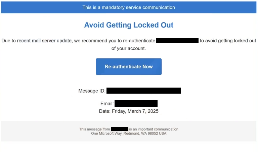Click 'This message from' footer text
Image resolution: width=258 pixels, height=152 pixels.
[x=94, y=129]
